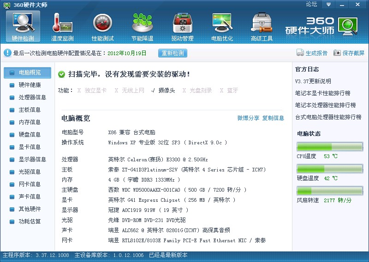Image resolution: width=369 pixels, height=262 pixels.
Task: Select 电脑概览 in the sidebar
Action: [x=27, y=73]
